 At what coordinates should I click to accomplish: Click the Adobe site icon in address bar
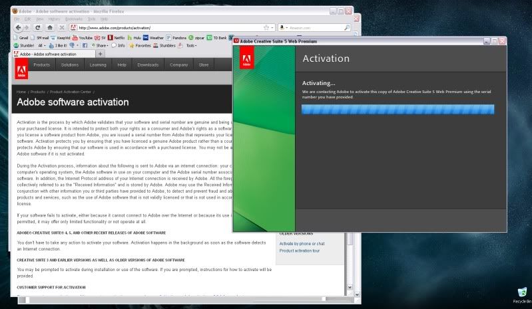73,28
